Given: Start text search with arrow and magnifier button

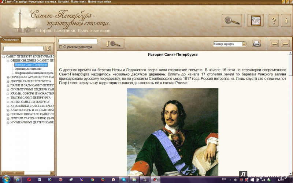Looking at the screenshot, I should point(112,44).
